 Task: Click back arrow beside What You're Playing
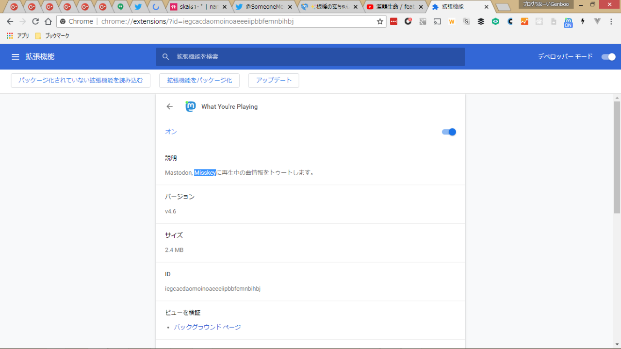click(169, 107)
